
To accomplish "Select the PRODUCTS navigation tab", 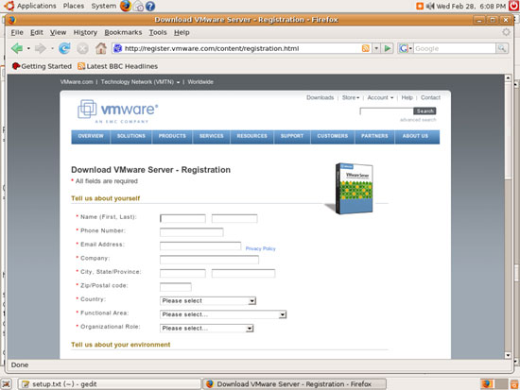I will pos(172,136).
